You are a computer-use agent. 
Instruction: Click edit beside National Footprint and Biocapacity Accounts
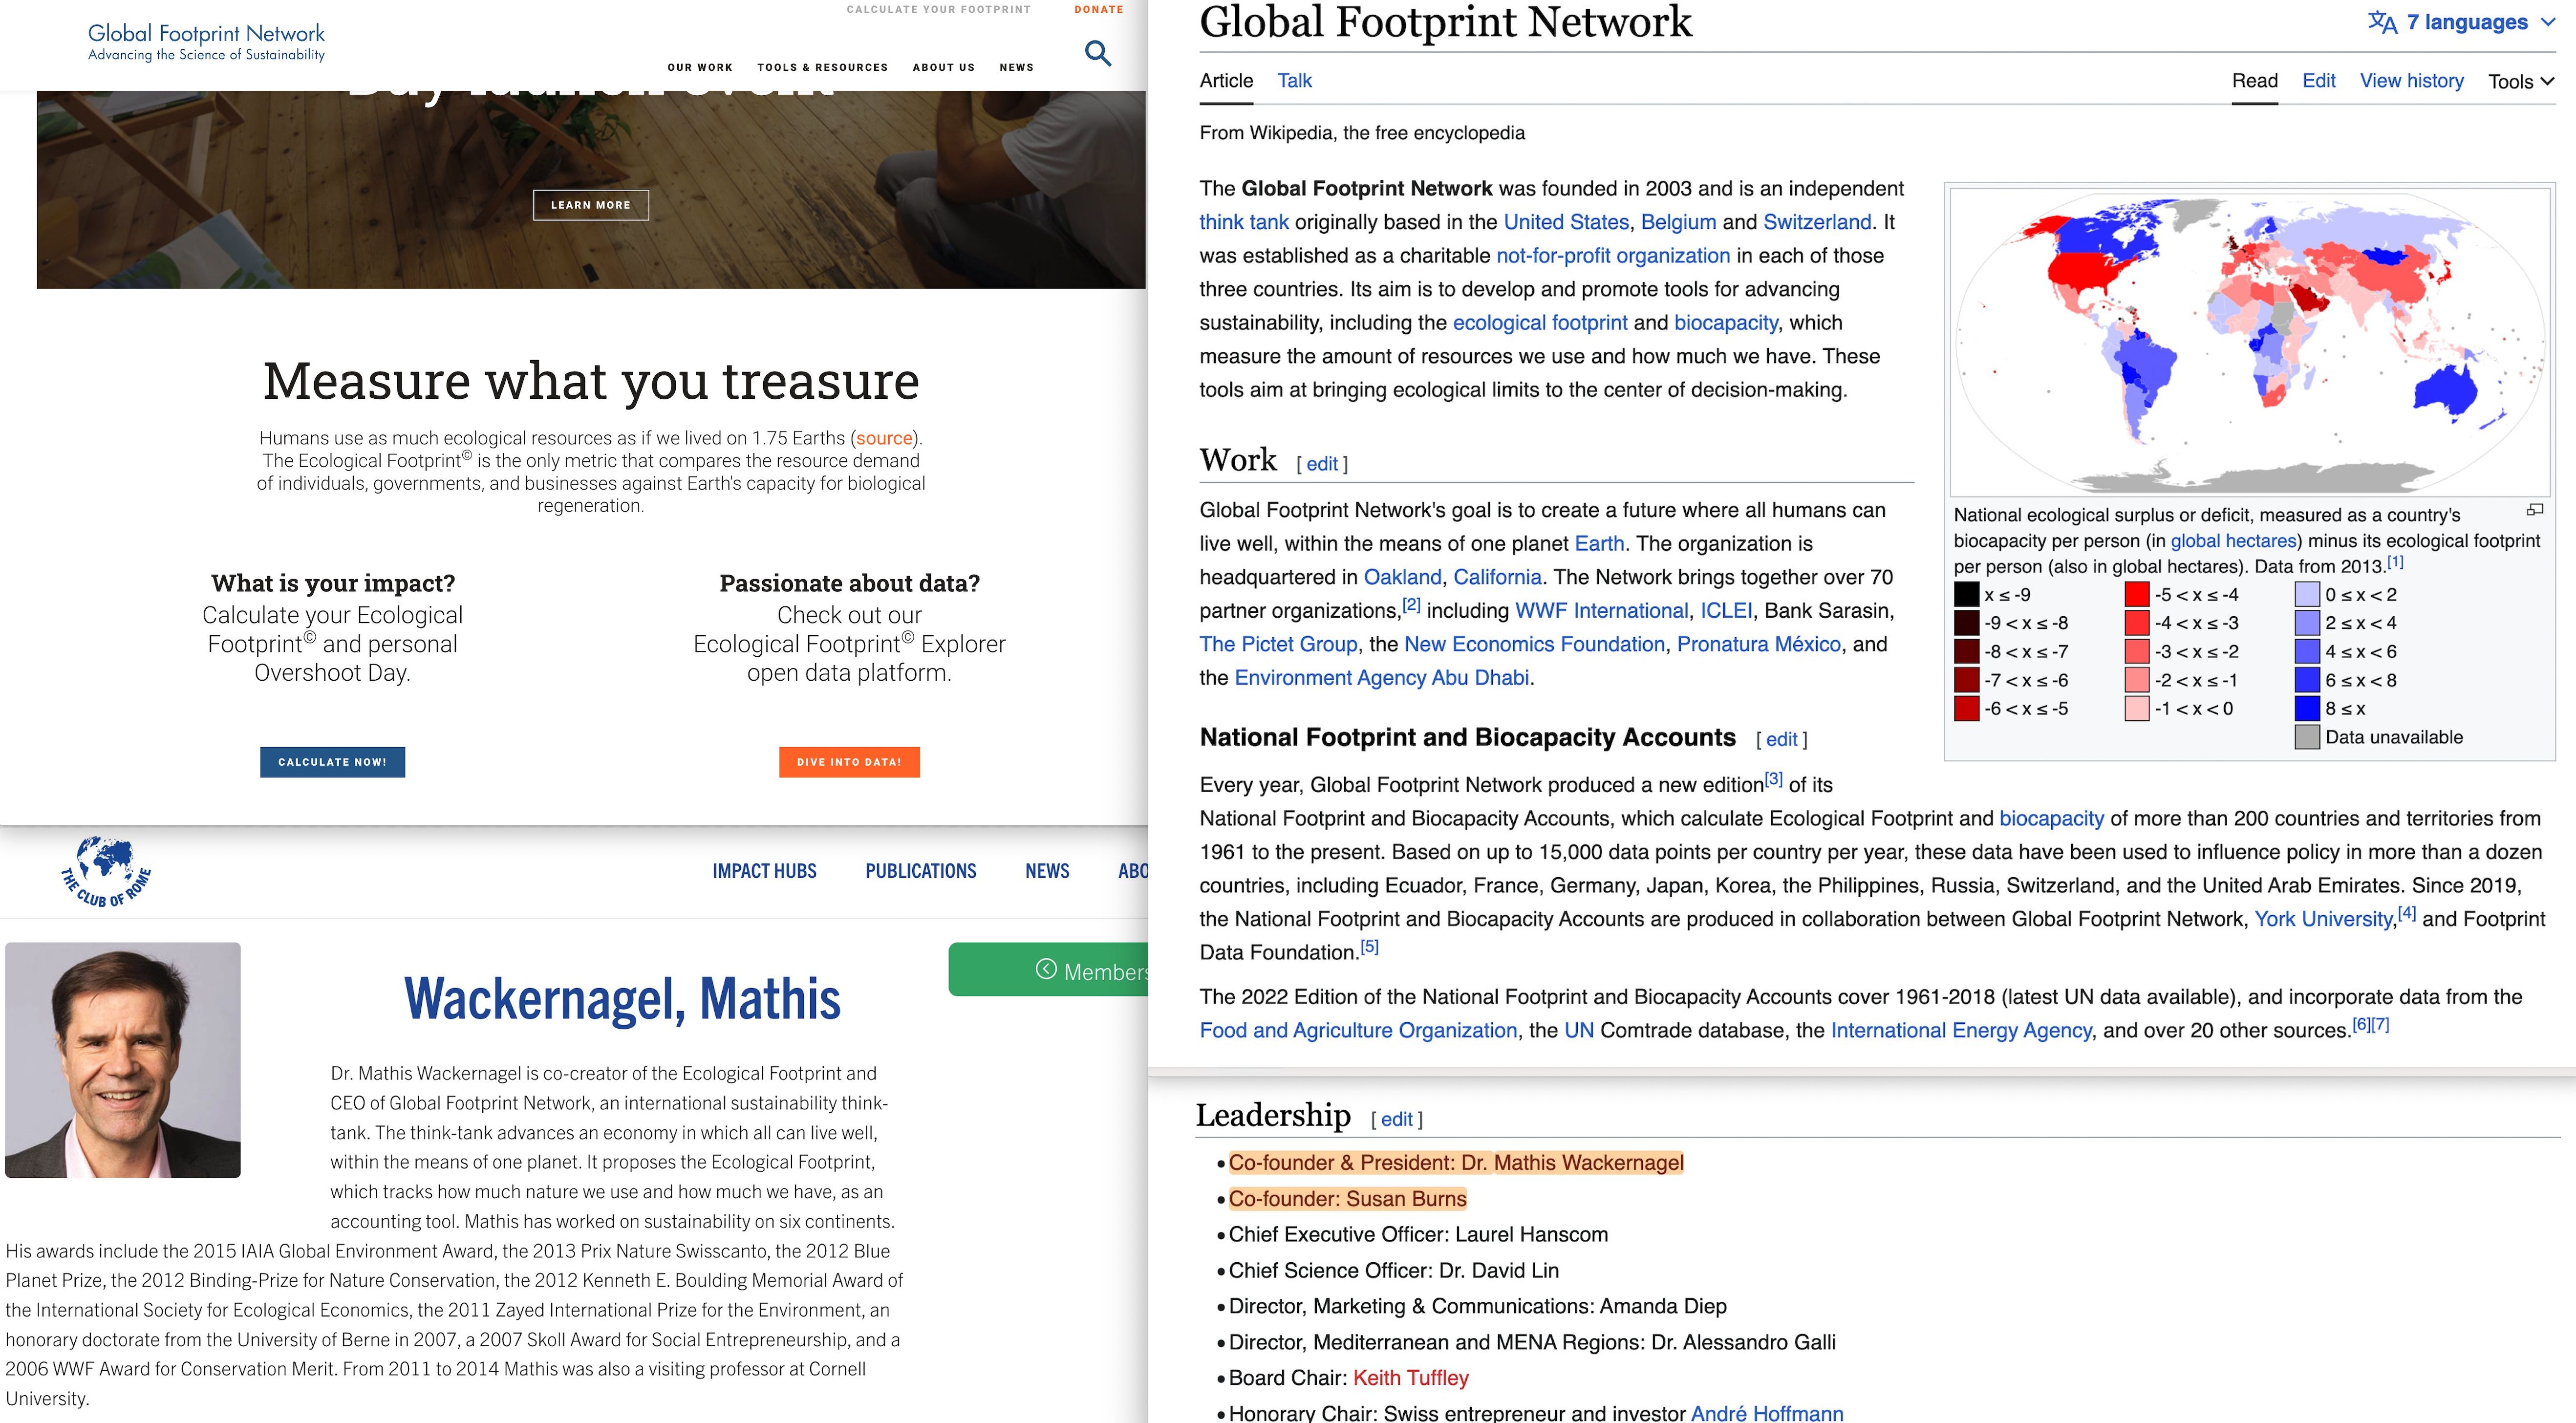pyautogui.click(x=1781, y=739)
